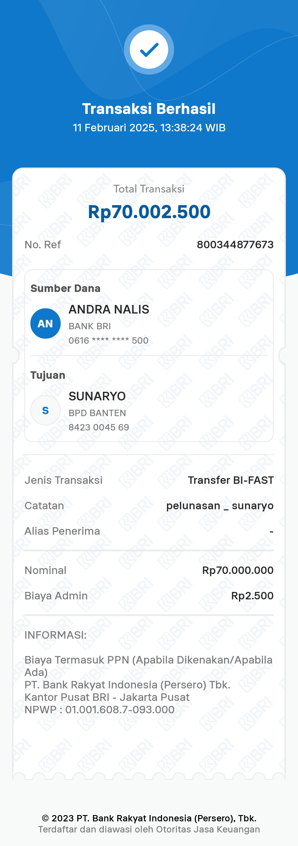Viewport: 298px width, 846px height.
Task: Click the recipient name SUNARYO
Action: (97, 396)
